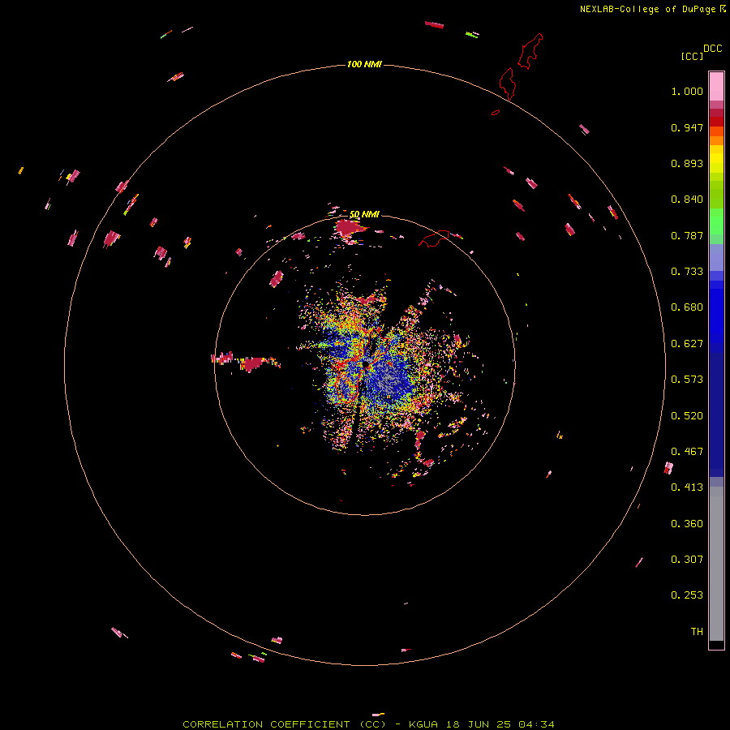The height and width of the screenshot is (730, 730).
Task: Click the 0.413 legend value
Action: 687,487
